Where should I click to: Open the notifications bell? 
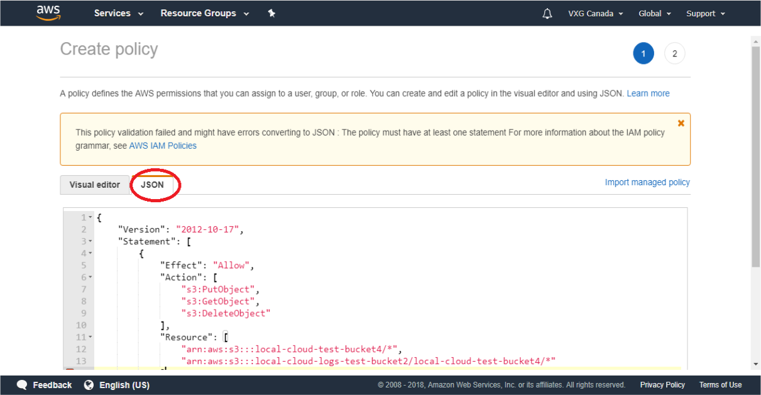(547, 14)
